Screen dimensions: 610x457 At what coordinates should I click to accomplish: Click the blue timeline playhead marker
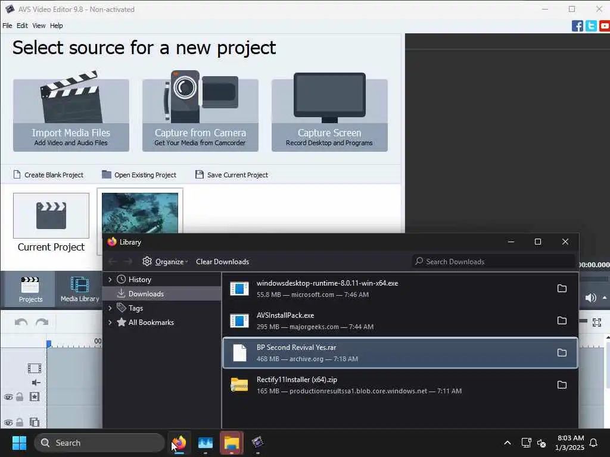tap(49, 343)
